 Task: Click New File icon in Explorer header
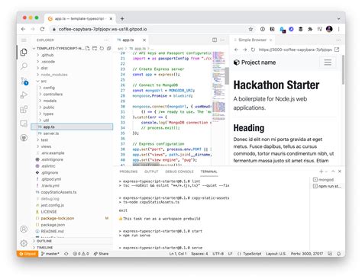tap(88, 48)
